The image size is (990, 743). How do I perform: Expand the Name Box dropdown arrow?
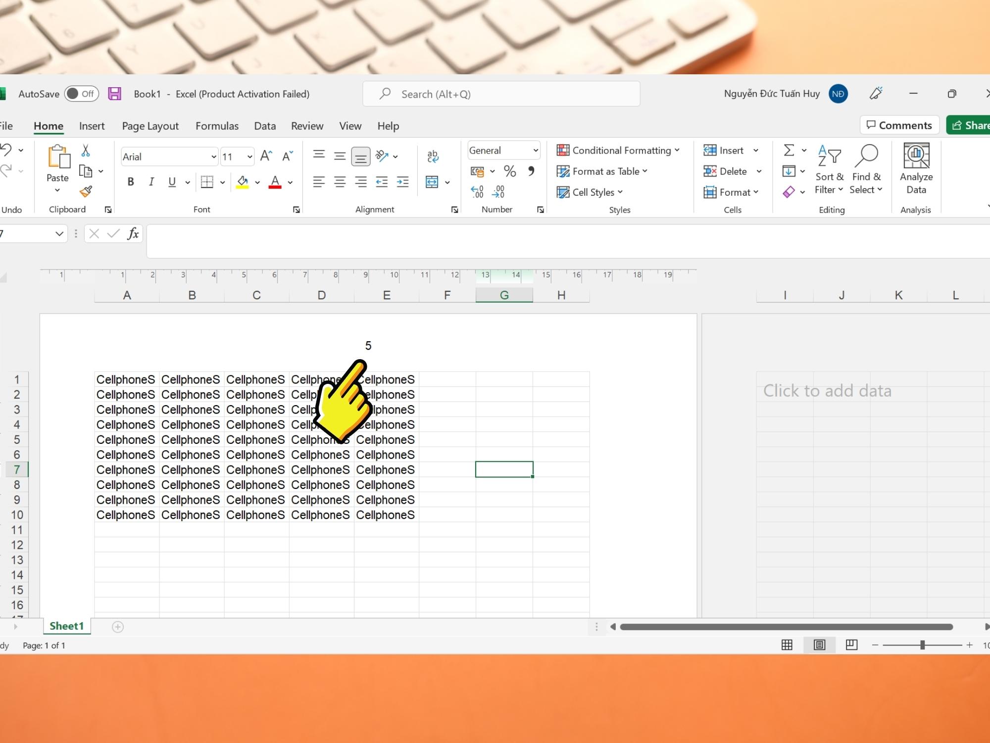tap(59, 233)
